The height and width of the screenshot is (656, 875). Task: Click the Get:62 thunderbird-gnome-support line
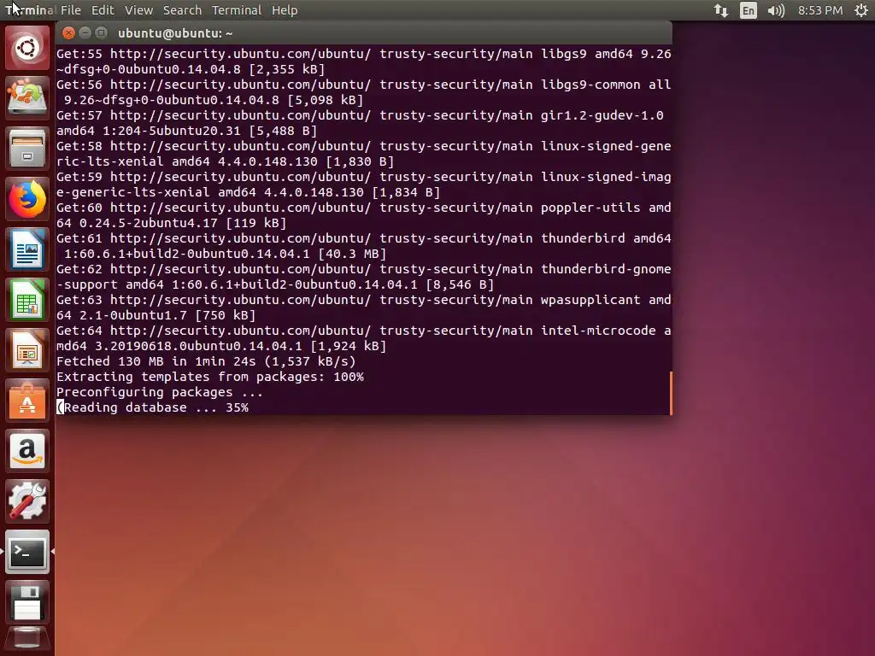point(364,277)
